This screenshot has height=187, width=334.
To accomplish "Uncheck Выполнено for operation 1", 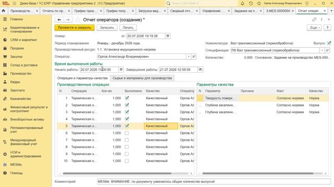I will point(127,98).
